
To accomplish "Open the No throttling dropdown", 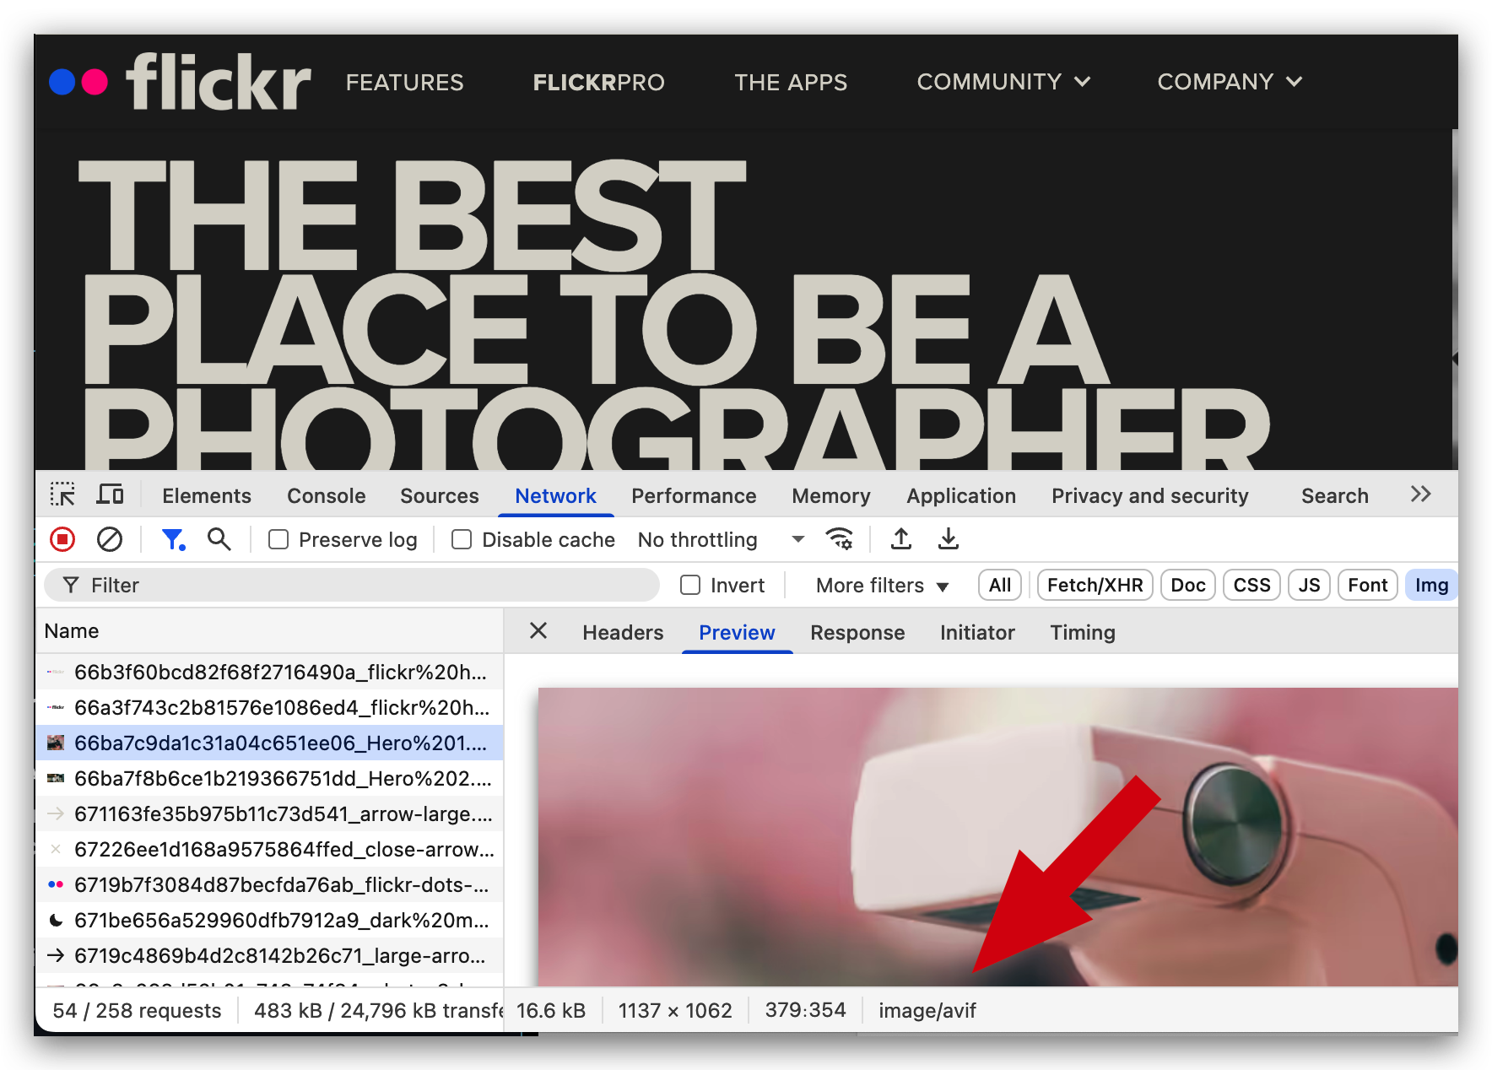I will click(720, 540).
